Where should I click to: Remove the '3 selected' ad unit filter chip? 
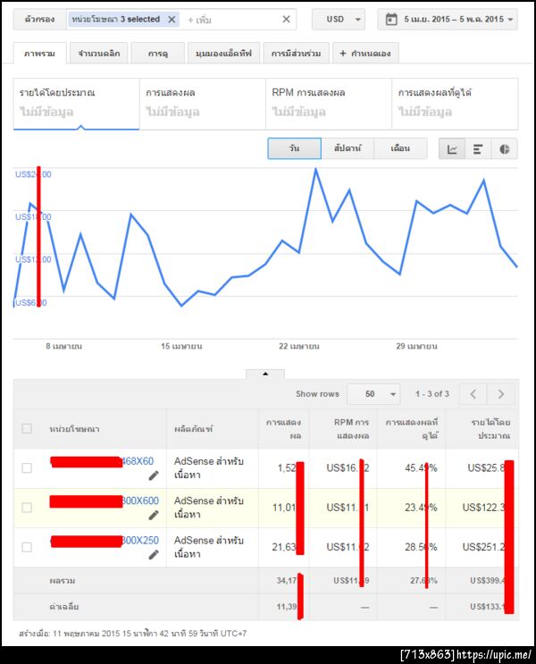tap(172, 20)
